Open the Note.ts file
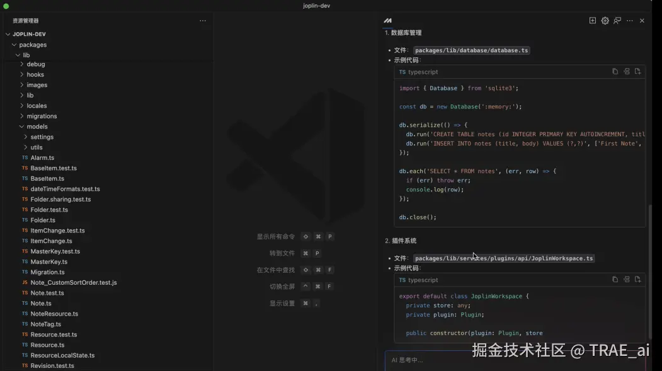 [x=40, y=304]
